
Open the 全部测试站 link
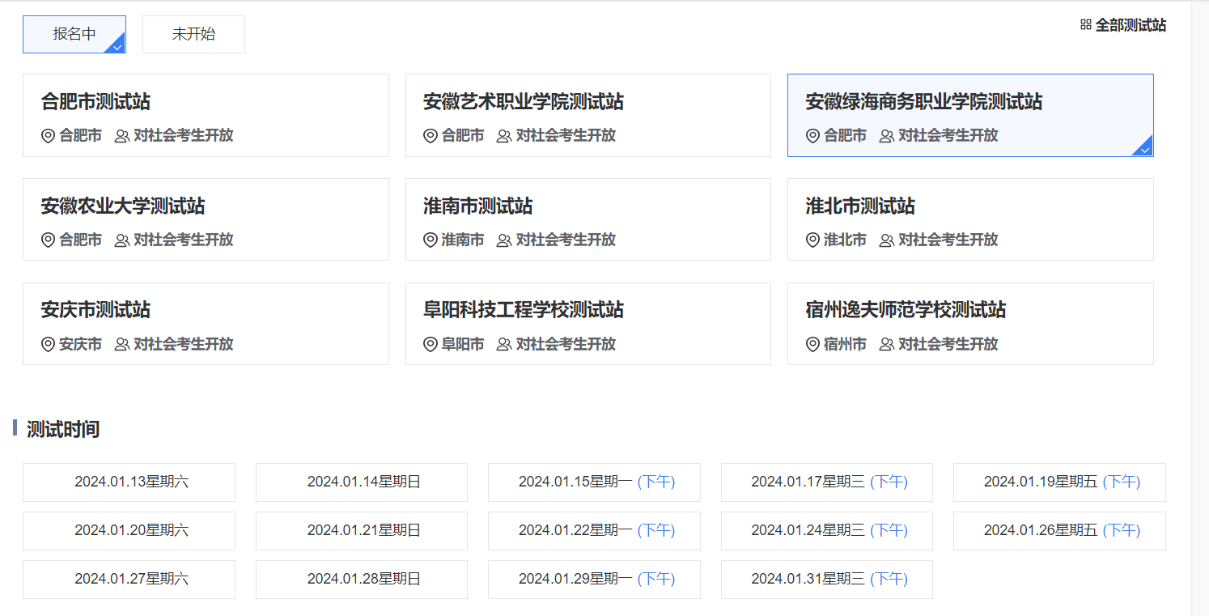[1130, 25]
